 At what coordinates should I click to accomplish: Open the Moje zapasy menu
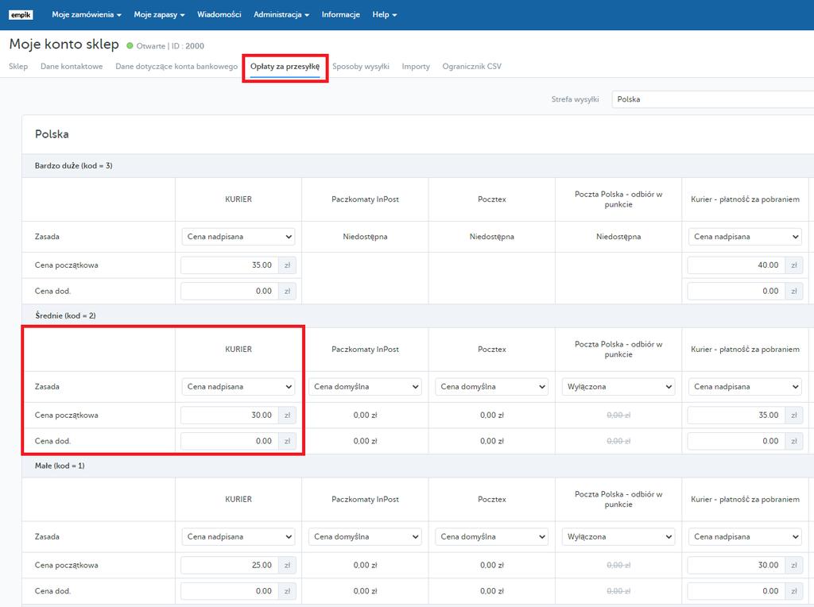click(159, 14)
